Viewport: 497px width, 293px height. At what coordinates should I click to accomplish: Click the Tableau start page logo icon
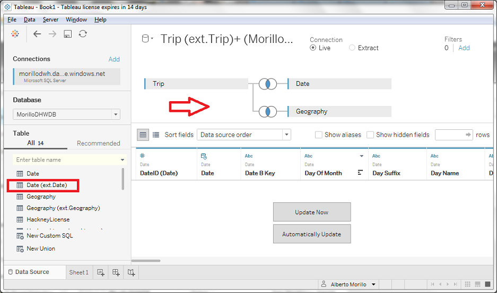(15, 33)
